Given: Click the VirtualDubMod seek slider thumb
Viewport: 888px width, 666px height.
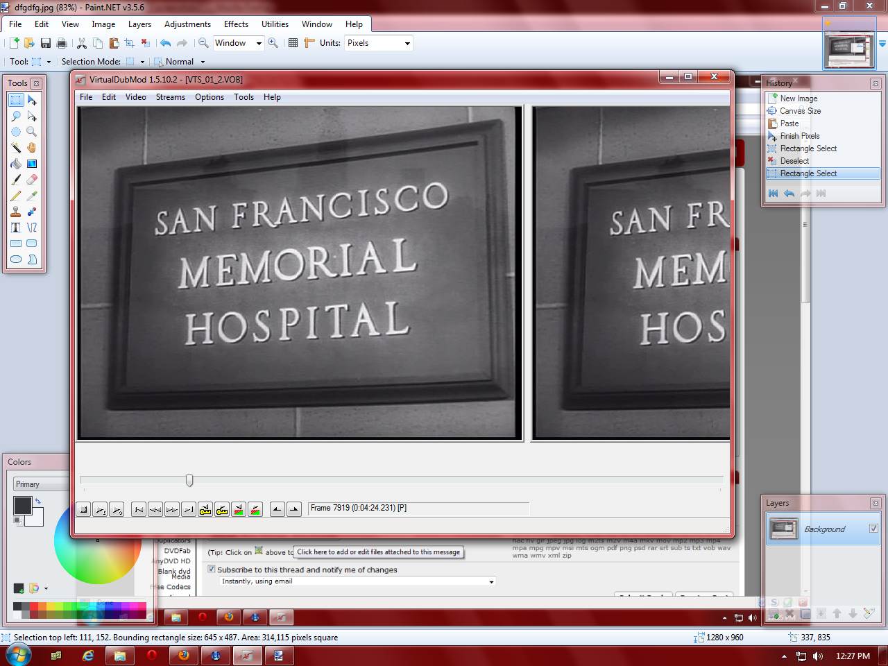Looking at the screenshot, I should point(189,480).
